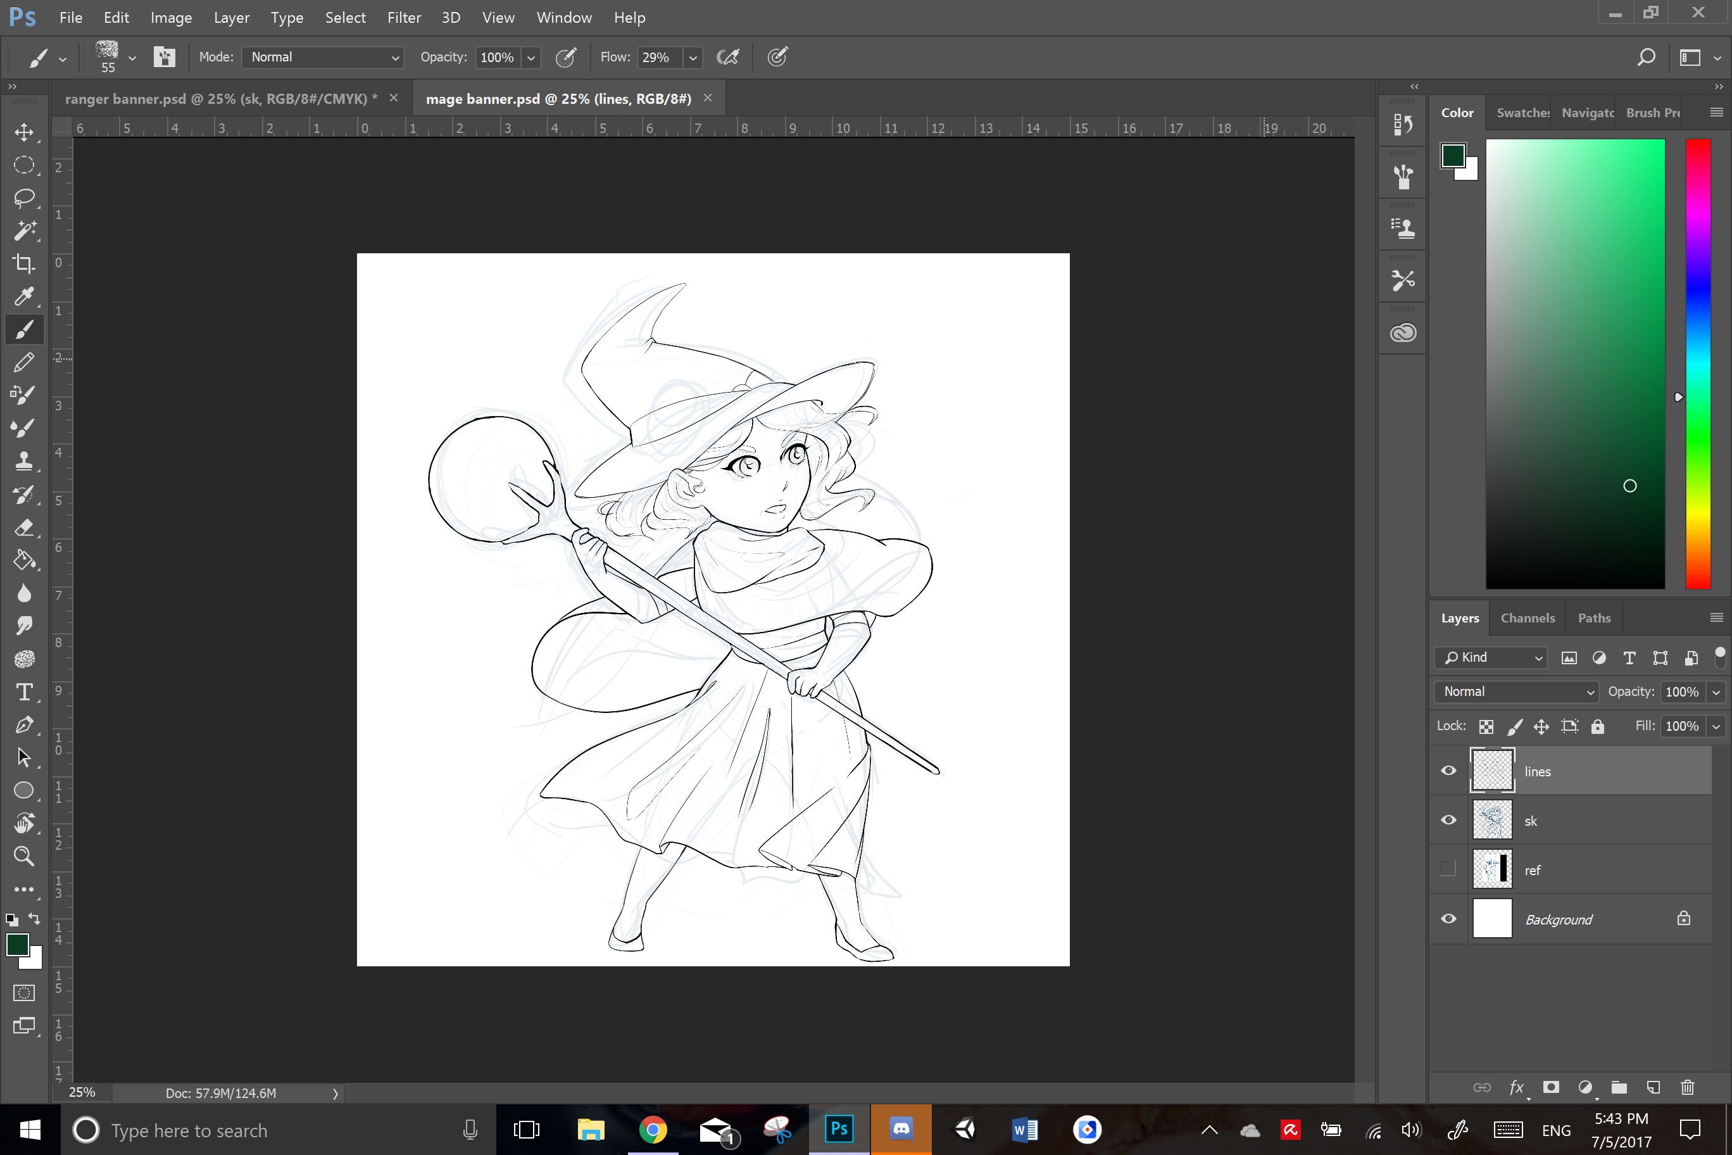Screen dimensions: 1732x1155
Task: Select the Blur tool
Action: (x=23, y=593)
